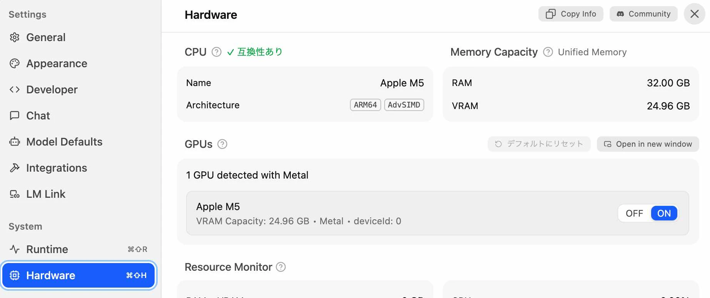Show help for Resource Monitor

click(281, 267)
